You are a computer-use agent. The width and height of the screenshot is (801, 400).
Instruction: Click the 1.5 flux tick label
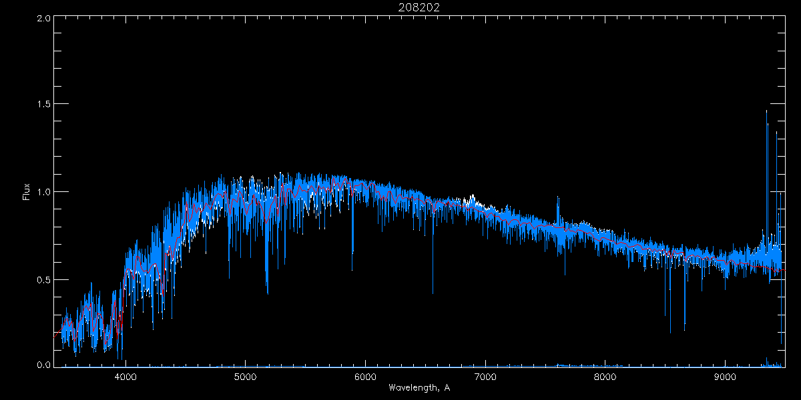point(43,105)
